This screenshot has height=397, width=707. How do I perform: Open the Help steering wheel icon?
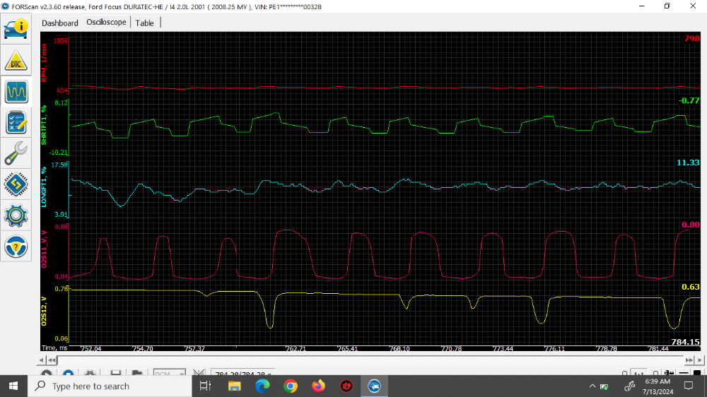[x=16, y=247]
